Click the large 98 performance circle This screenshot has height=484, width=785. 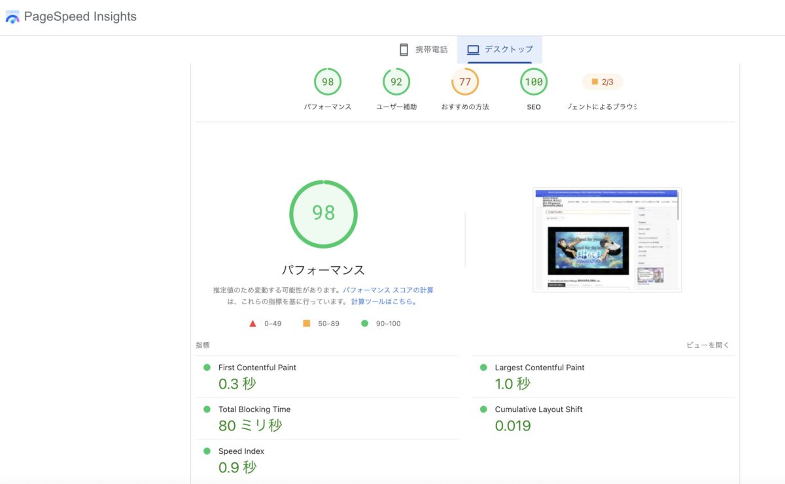coord(323,214)
